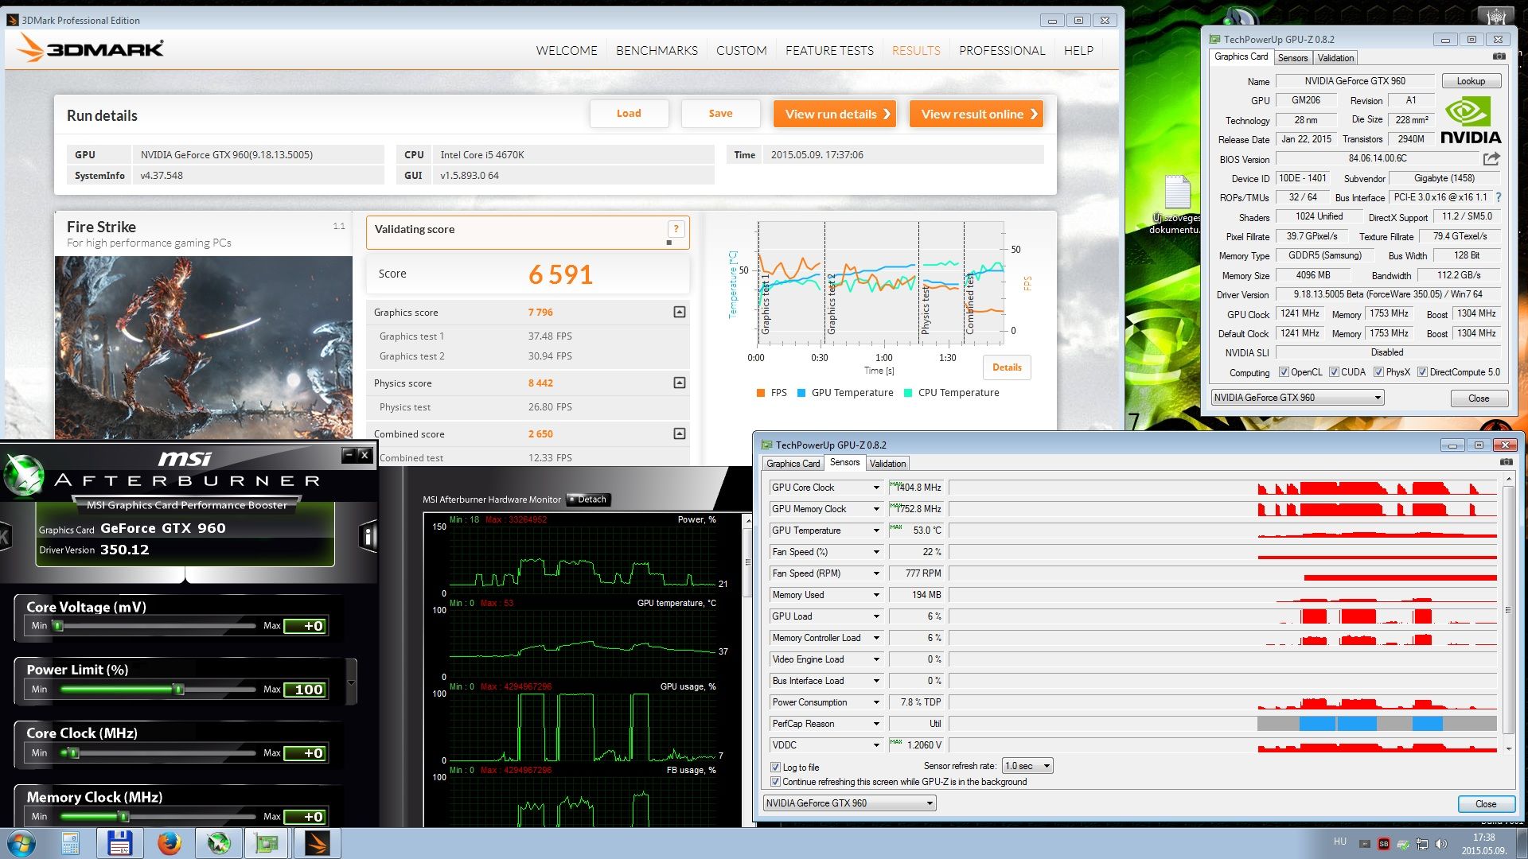Click the Windows Start orb
1528x859 pixels.
point(21,843)
